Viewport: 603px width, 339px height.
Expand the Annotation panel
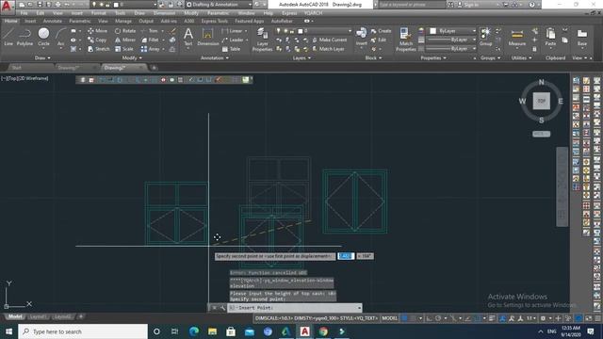coord(215,58)
